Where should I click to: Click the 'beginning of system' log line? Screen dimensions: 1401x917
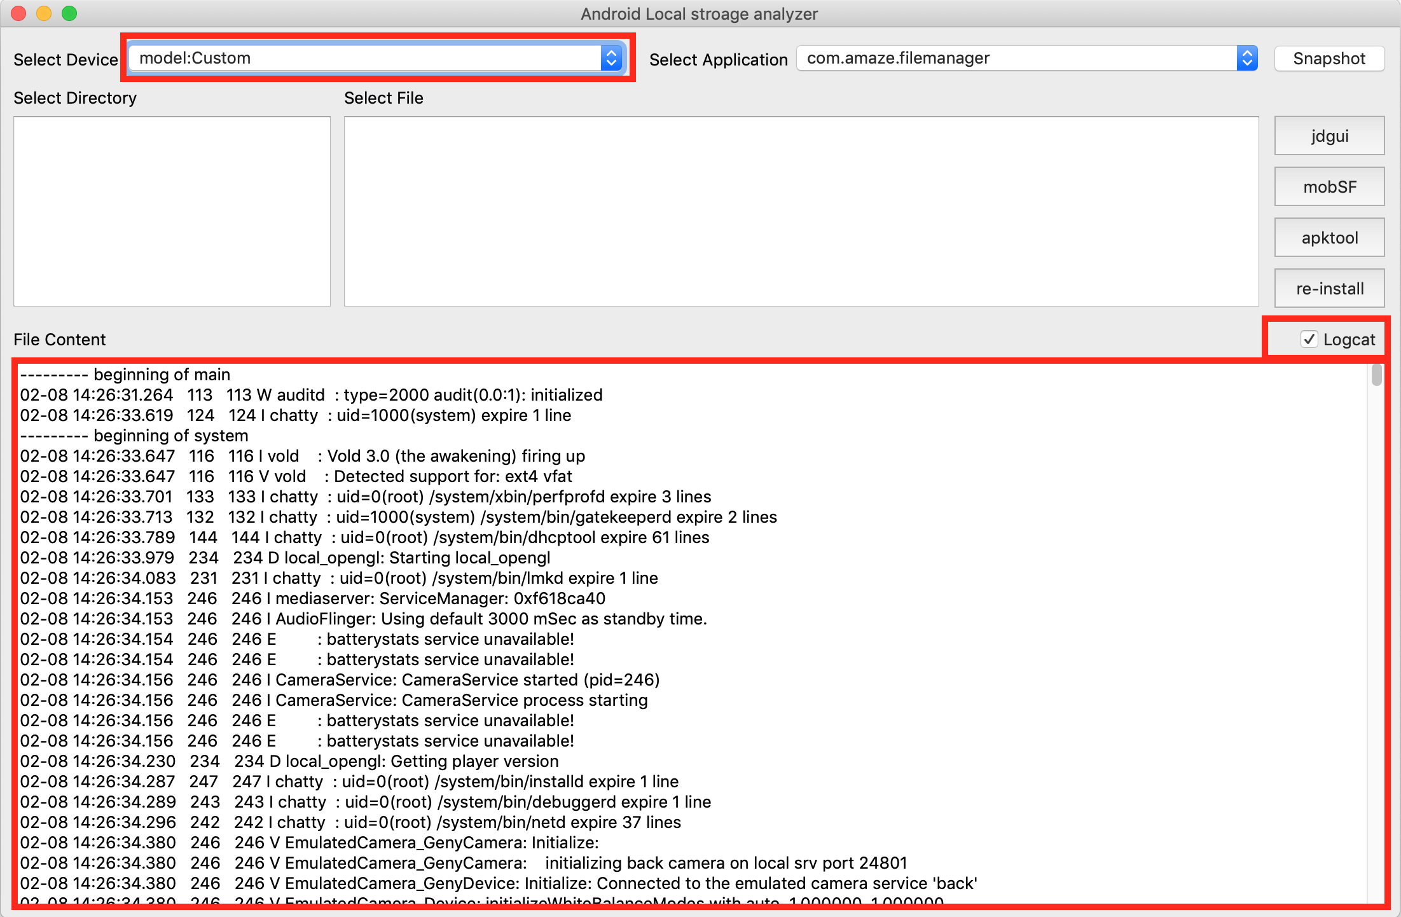tap(170, 436)
